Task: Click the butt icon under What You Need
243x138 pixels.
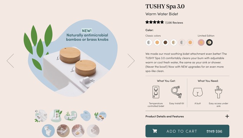Action: (x=198, y=92)
